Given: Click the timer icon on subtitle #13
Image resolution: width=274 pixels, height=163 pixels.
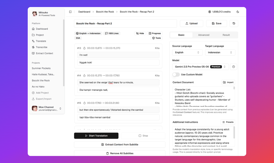Looking at the screenshot, I should 84,48.
